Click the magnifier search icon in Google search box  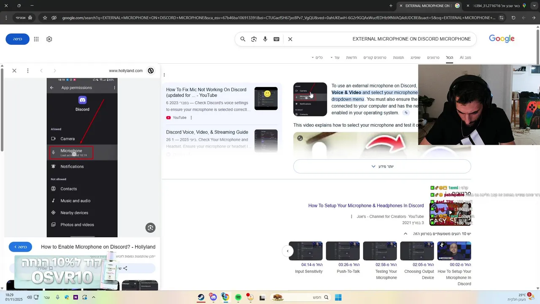click(243, 39)
